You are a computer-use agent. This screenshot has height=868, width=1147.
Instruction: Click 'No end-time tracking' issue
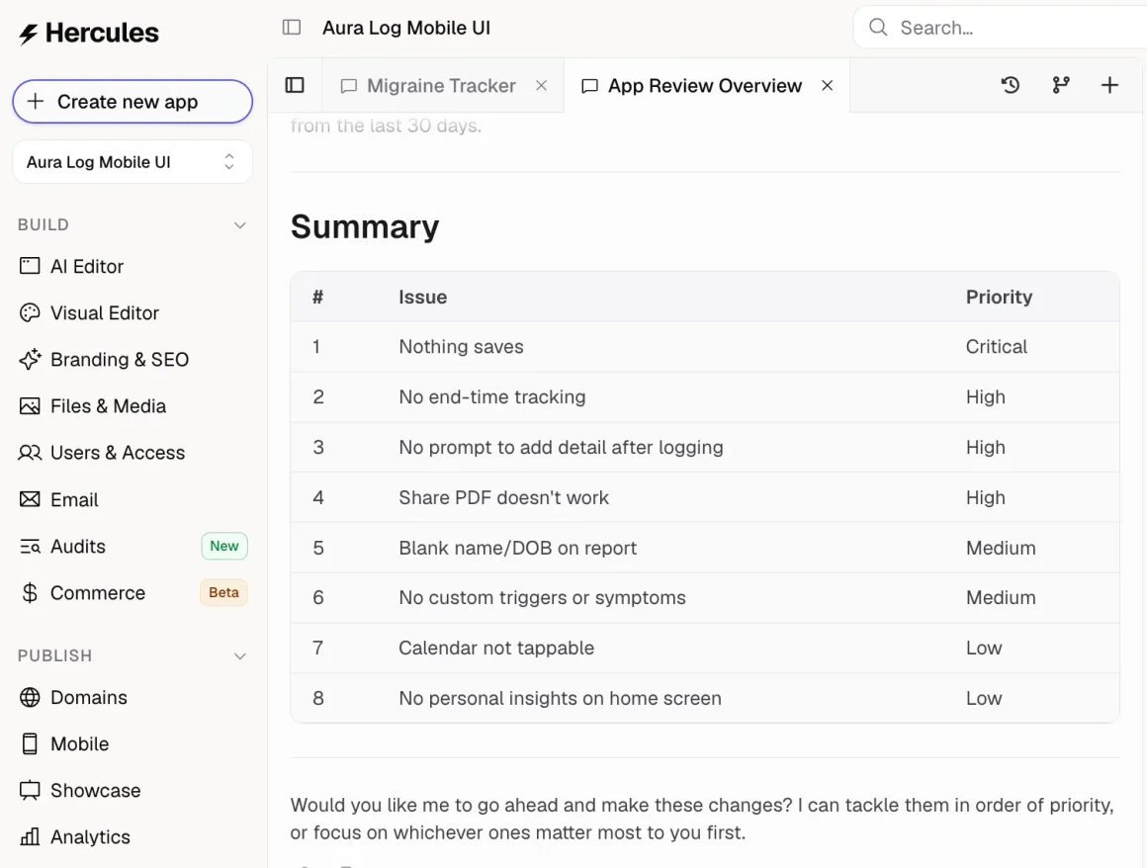[492, 397]
